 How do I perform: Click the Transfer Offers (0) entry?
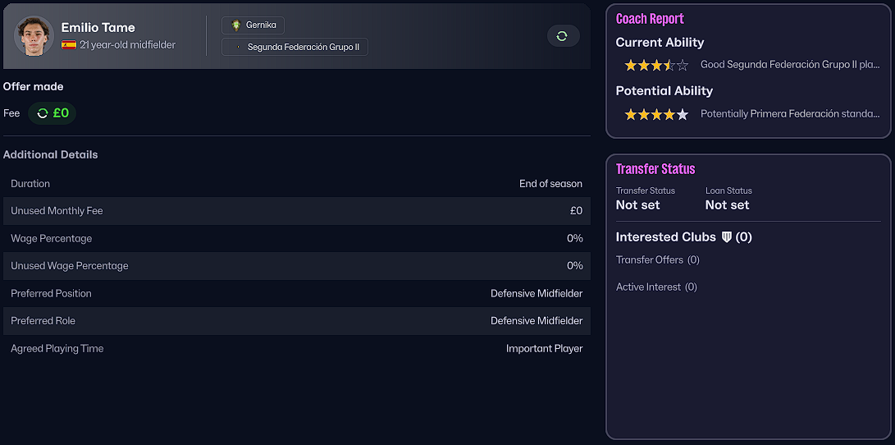[x=657, y=260]
